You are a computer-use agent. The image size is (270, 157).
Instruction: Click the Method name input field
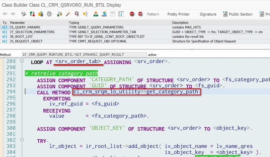pyautogui.click(x=84, y=55)
